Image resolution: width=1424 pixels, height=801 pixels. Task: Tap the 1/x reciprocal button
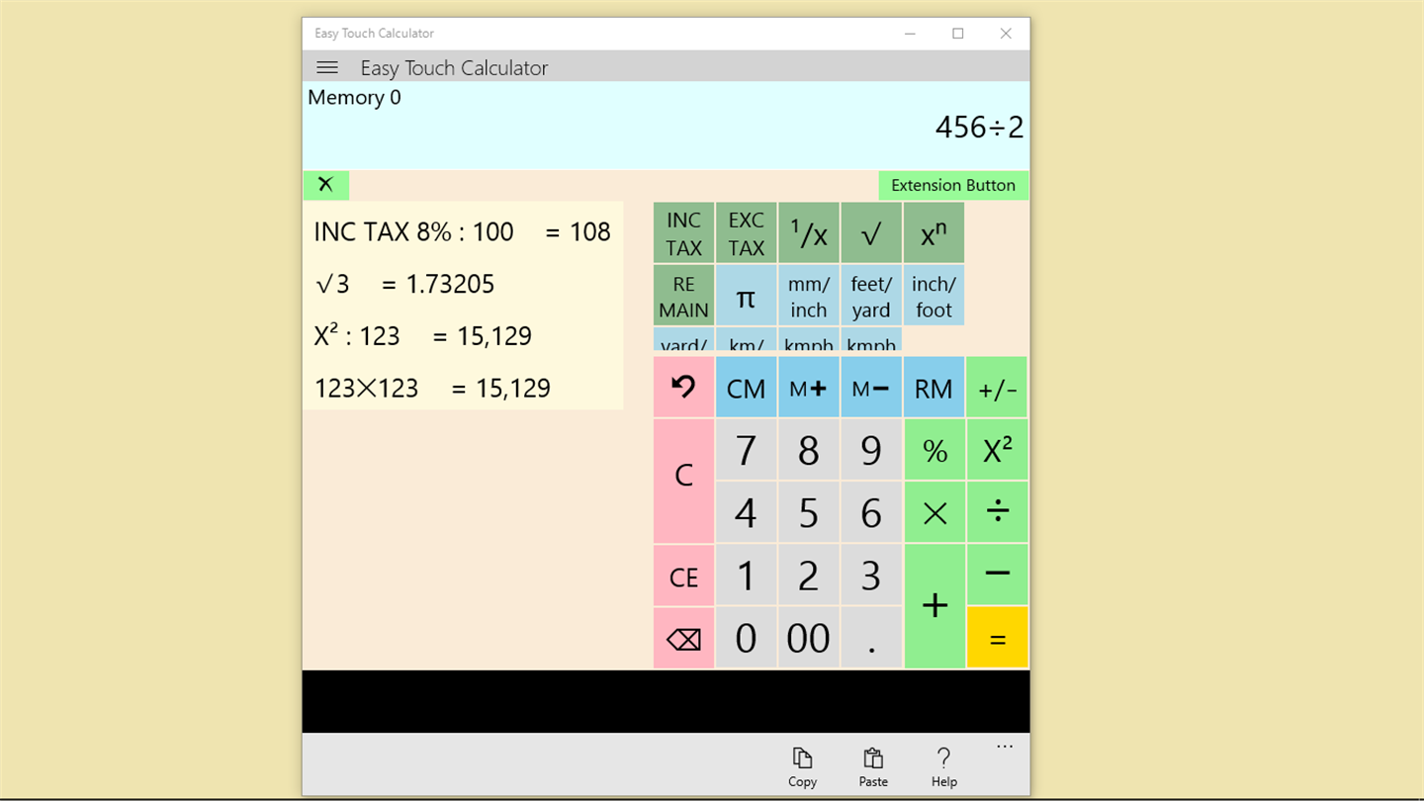(809, 233)
